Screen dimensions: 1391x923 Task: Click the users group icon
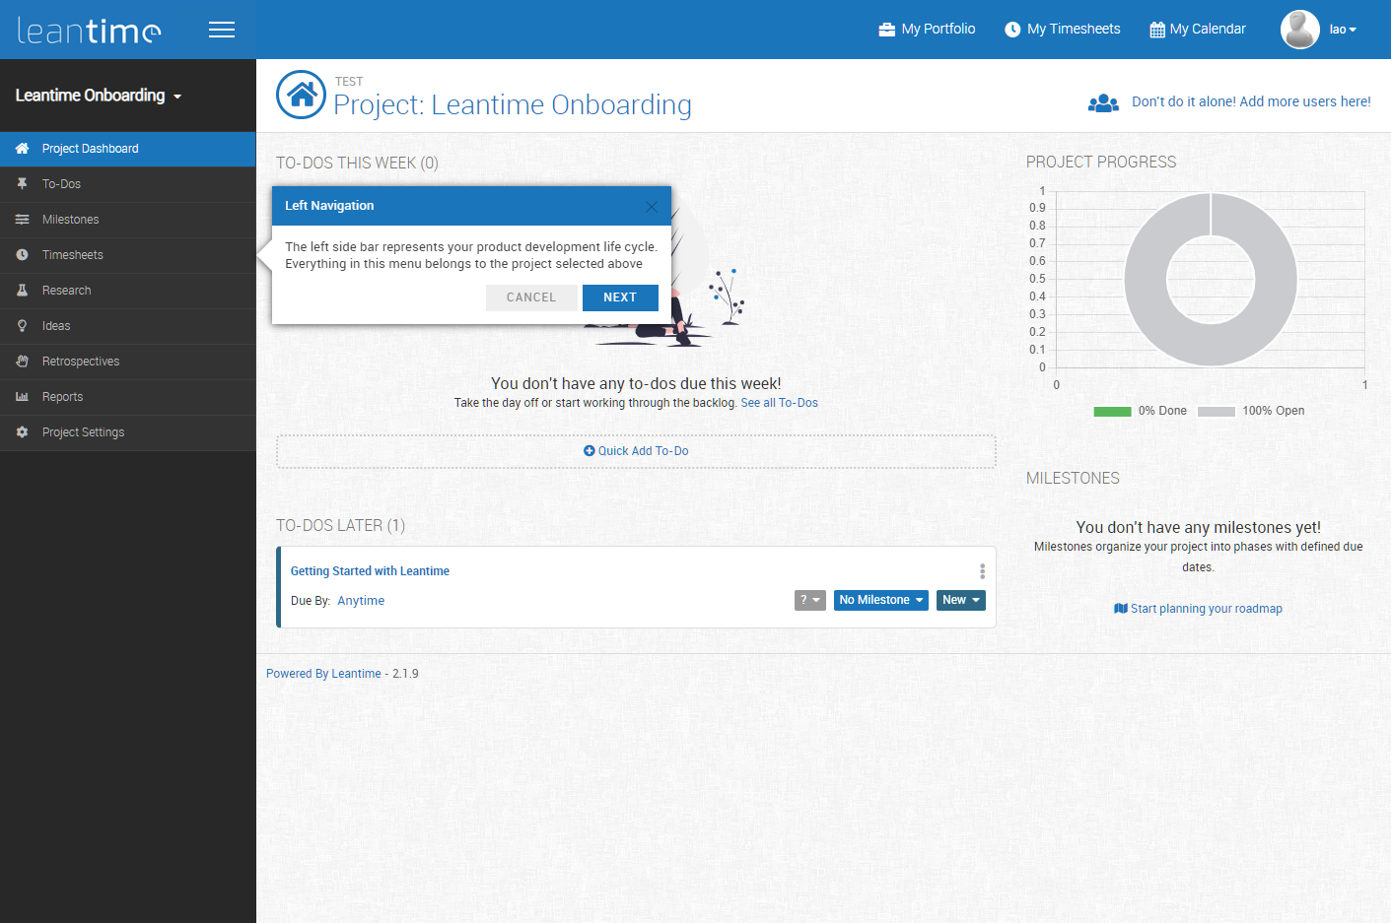point(1103,102)
